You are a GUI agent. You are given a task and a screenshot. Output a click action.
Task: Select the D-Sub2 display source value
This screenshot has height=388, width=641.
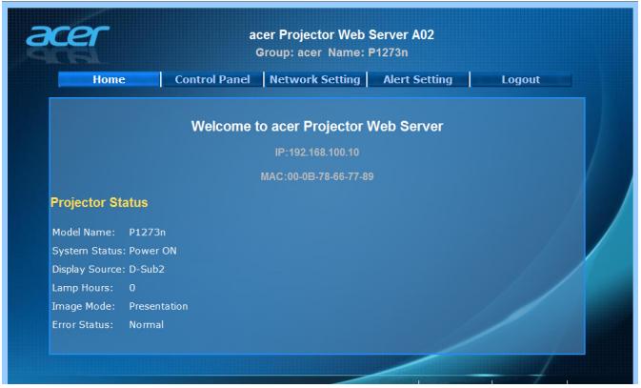147,269
